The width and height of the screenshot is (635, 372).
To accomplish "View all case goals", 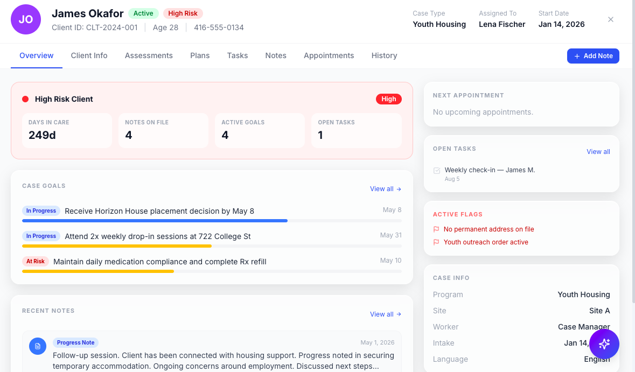I will (x=386, y=189).
